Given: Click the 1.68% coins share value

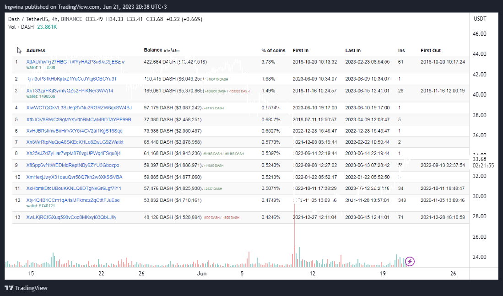Looking at the screenshot, I should pos(268,79).
